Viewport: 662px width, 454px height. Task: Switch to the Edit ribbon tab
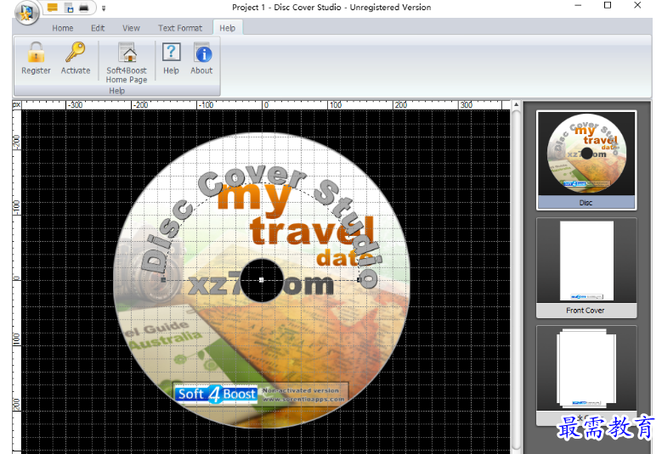(x=98, y=28)
